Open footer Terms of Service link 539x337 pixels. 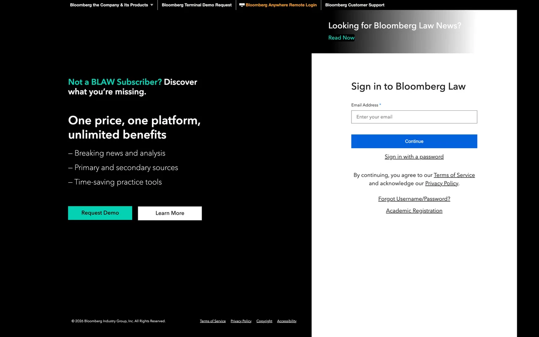point(213,321)
